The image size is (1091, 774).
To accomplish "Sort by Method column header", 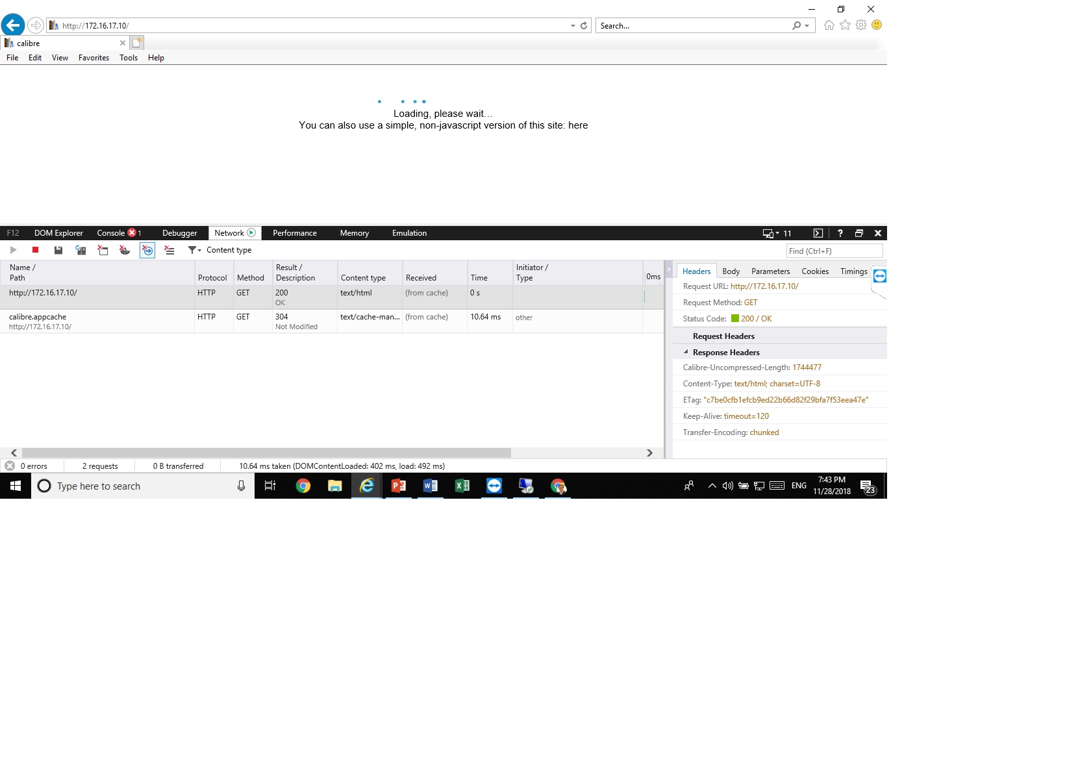I will [253, 273].
